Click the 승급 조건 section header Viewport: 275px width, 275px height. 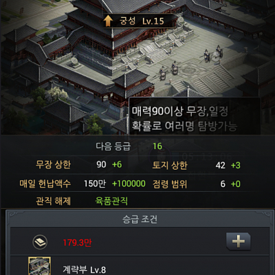pos(140,219)
